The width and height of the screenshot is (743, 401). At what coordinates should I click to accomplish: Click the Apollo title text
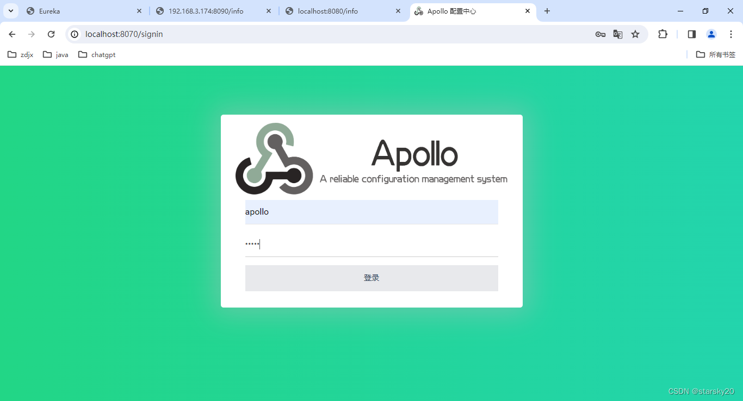coord(414,154)
